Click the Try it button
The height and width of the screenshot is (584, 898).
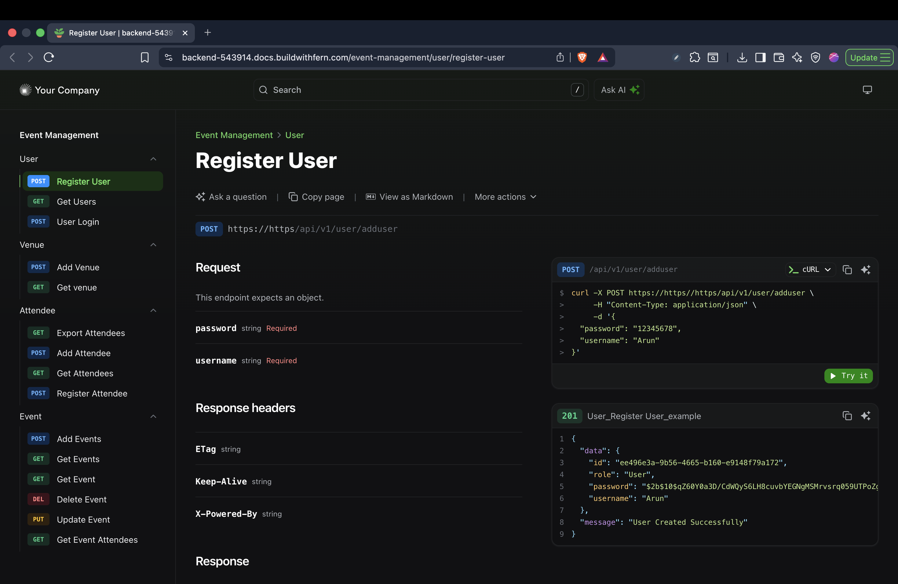[x=848, y=376]
